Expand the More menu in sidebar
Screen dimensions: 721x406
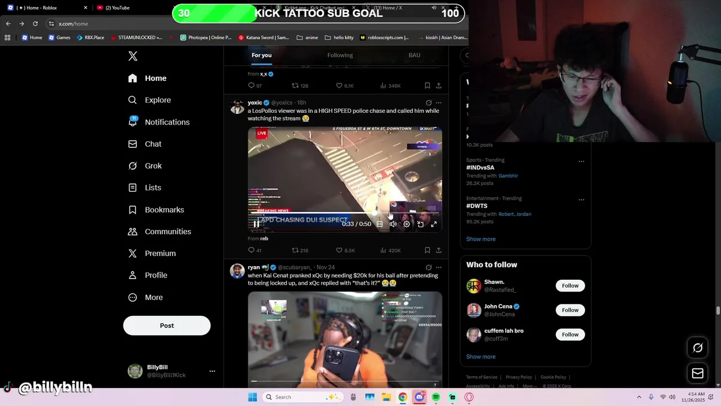point(146,297)
